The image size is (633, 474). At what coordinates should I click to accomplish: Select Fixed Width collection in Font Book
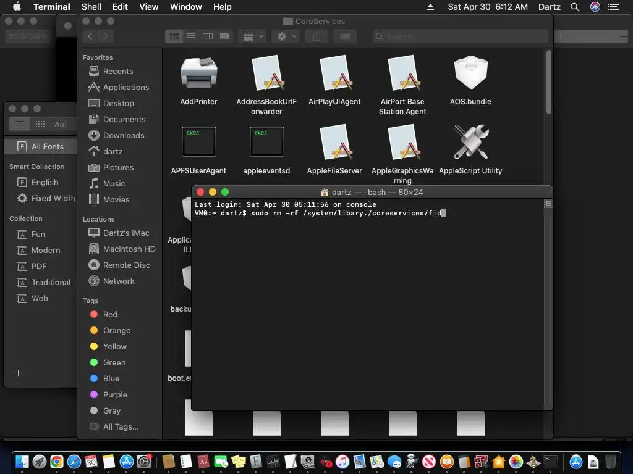[x=46, y=199]
